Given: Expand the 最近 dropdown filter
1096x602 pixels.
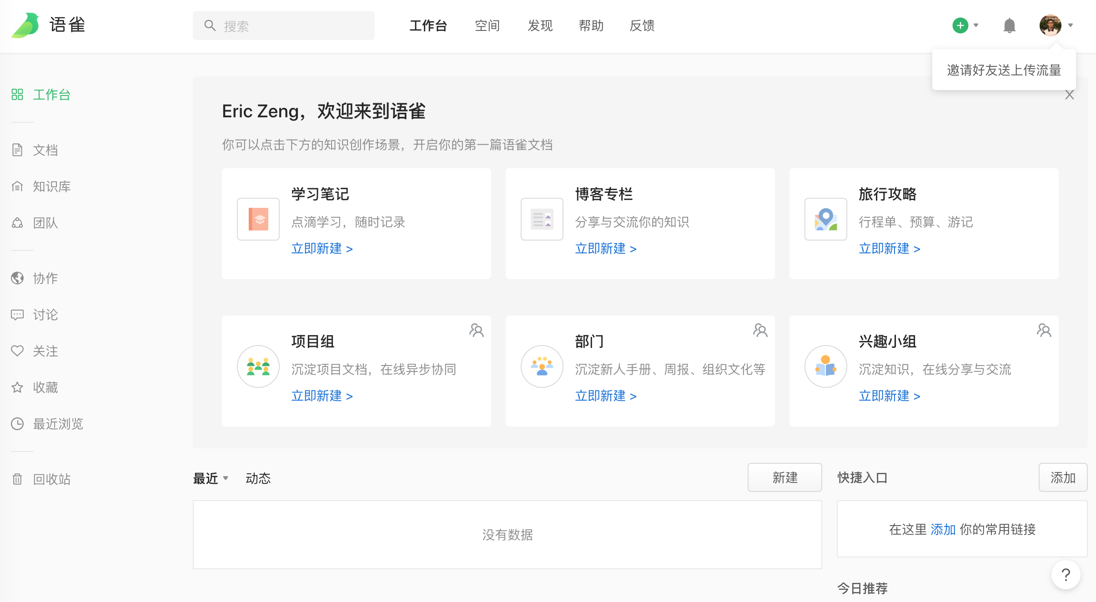Looking at the screenshot, I should (211, 478).
